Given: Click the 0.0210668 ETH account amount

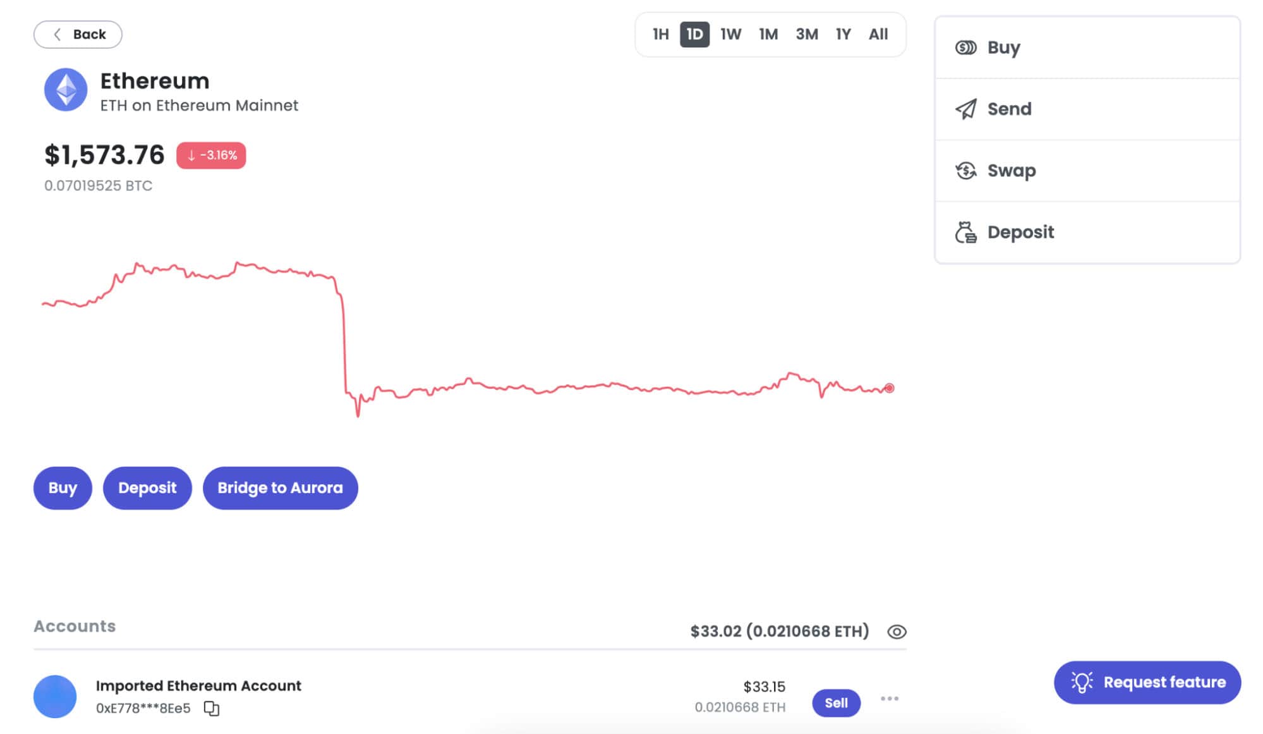Looking at the screenshot, I should [740, 707].
